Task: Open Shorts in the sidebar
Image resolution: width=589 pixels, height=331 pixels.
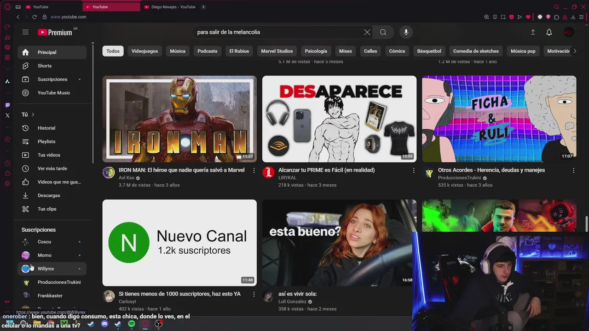Action: (x=52, y=66)
